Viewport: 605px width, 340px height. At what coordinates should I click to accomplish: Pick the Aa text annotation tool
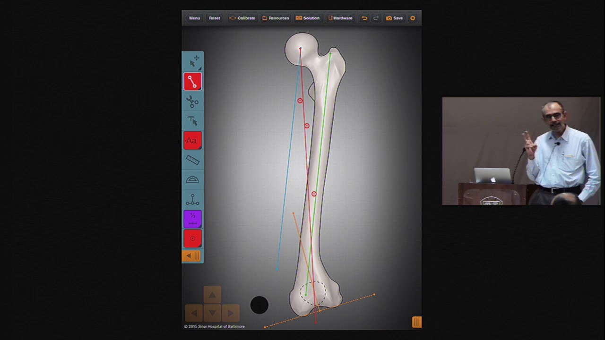(x=193, y=140)
